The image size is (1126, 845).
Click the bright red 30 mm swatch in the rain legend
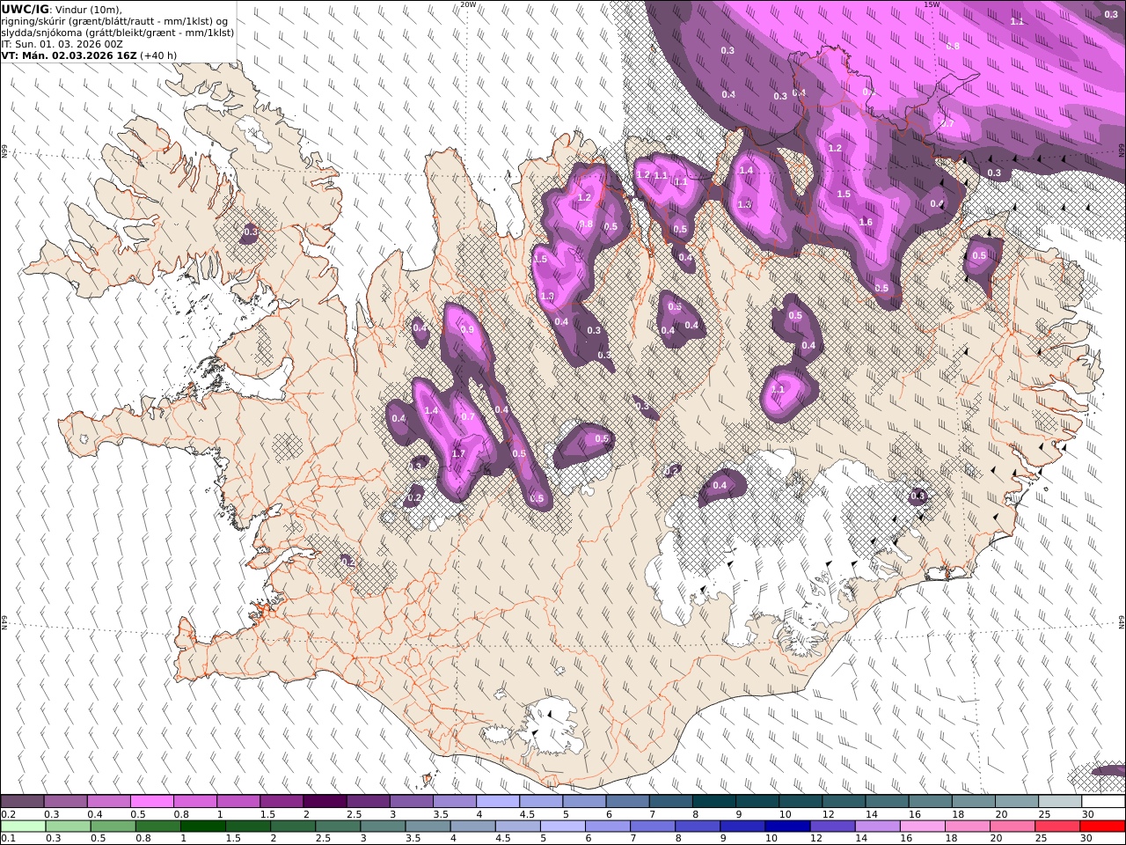tap(1103, 827)
